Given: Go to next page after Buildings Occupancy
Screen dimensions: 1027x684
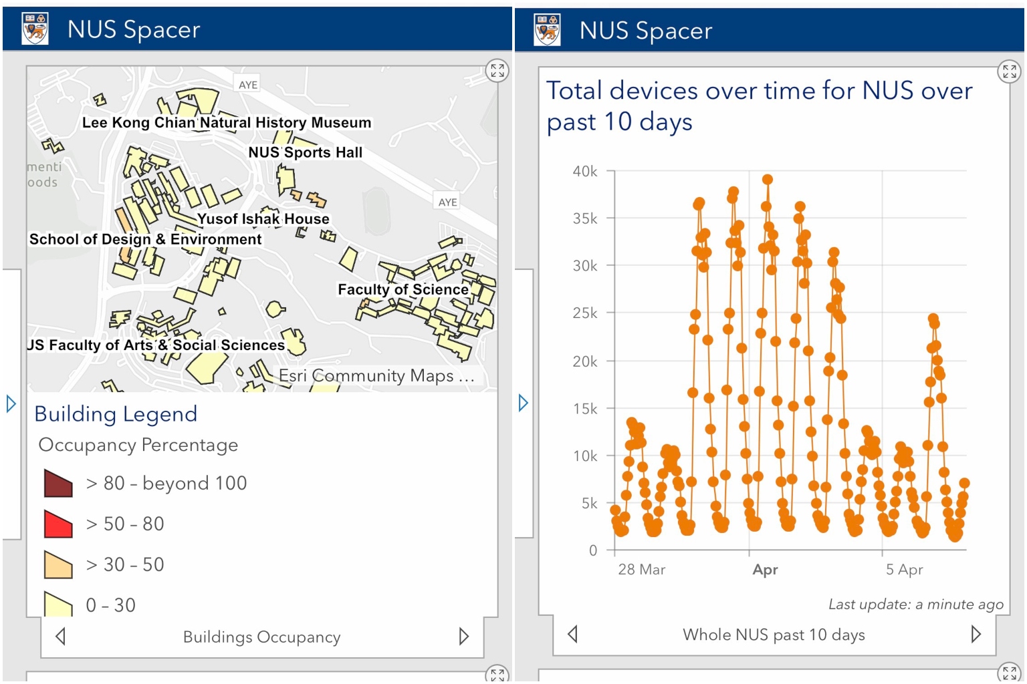Looking at the screenshot, I should click(x=463, y=637).
